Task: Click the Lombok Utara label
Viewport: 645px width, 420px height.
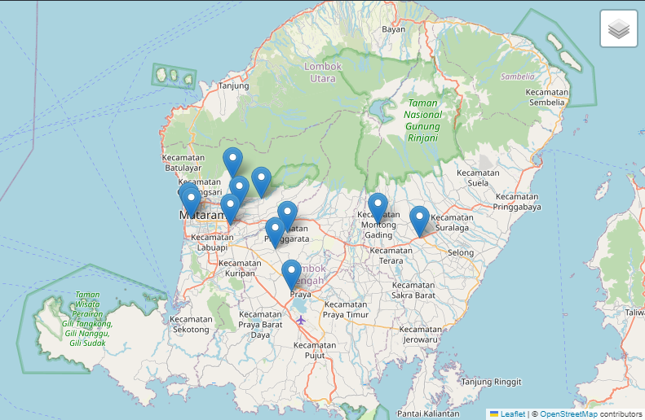Action: pyautogui.click(x=323, y=72)
